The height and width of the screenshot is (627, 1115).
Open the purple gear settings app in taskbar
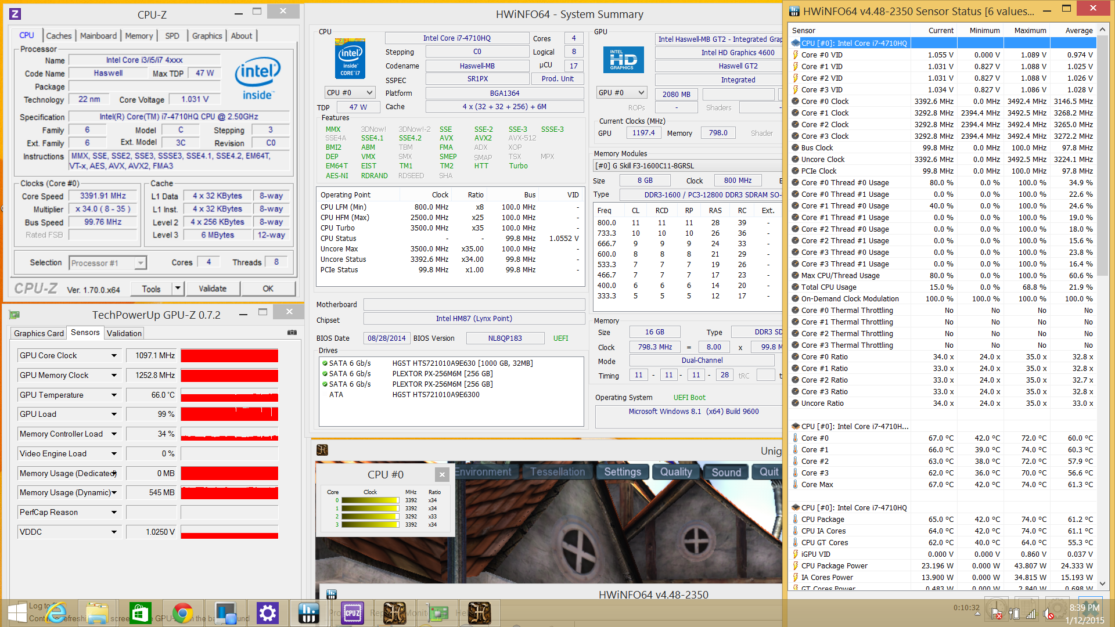[x=267, y=613]
